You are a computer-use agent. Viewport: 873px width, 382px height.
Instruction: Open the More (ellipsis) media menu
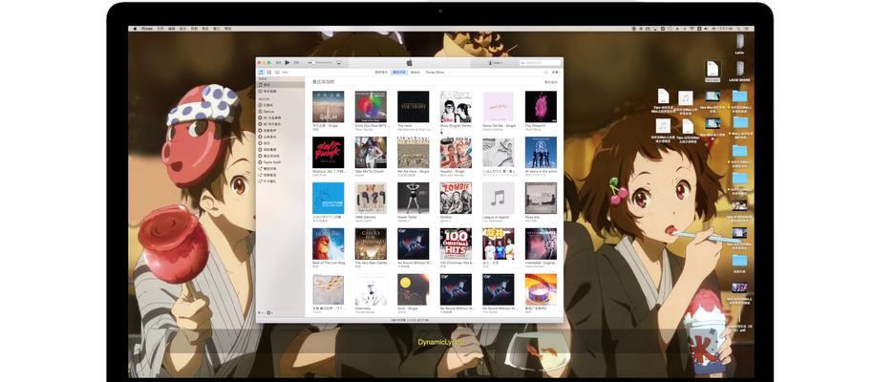pos(285,72)
